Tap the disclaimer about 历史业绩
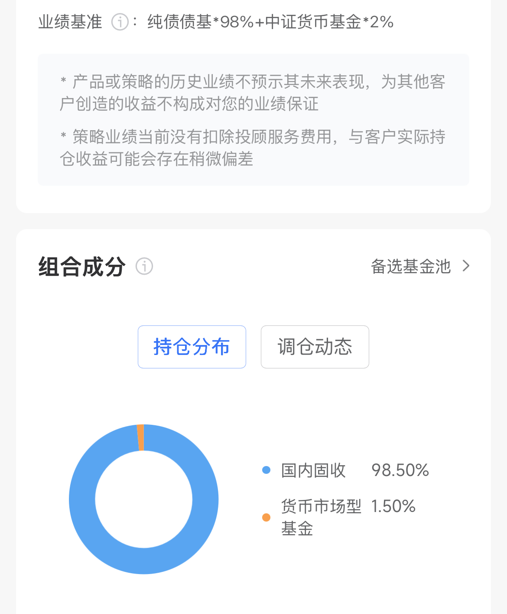Viewport: 507px width, 614px height. tap(253, 92)
